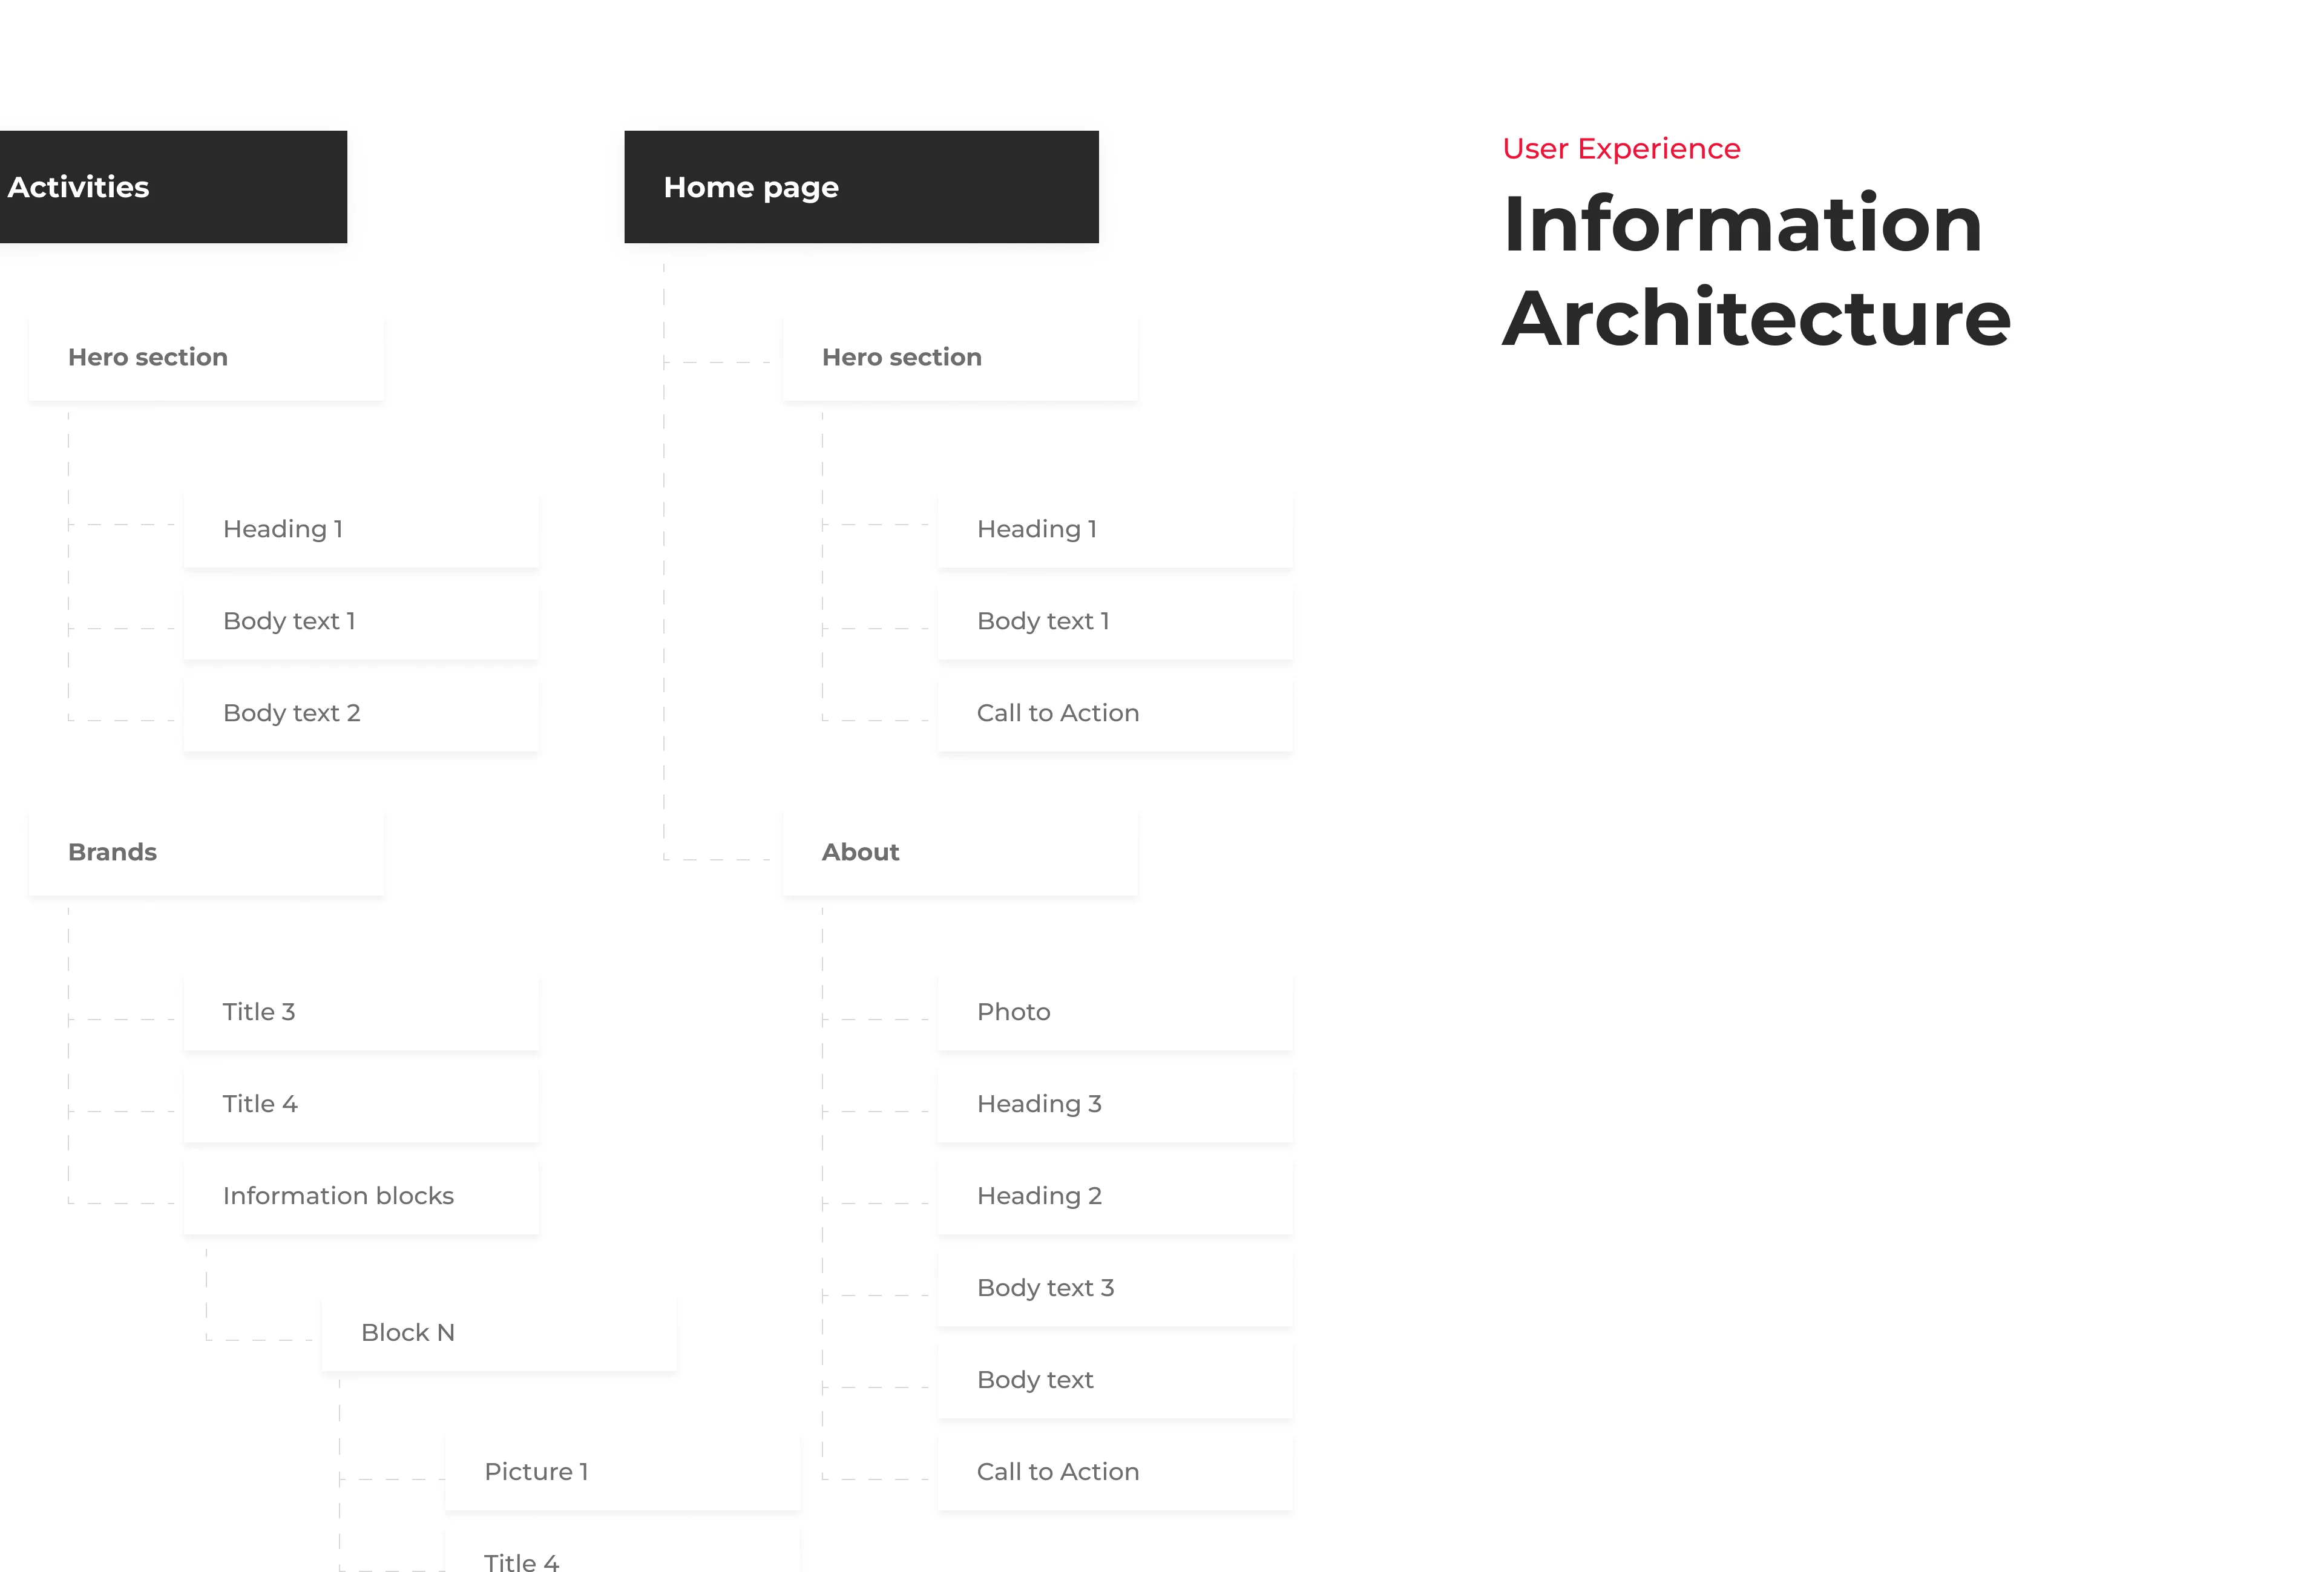
Task: Select the Brands section node
Action: [x=205, y=852]
